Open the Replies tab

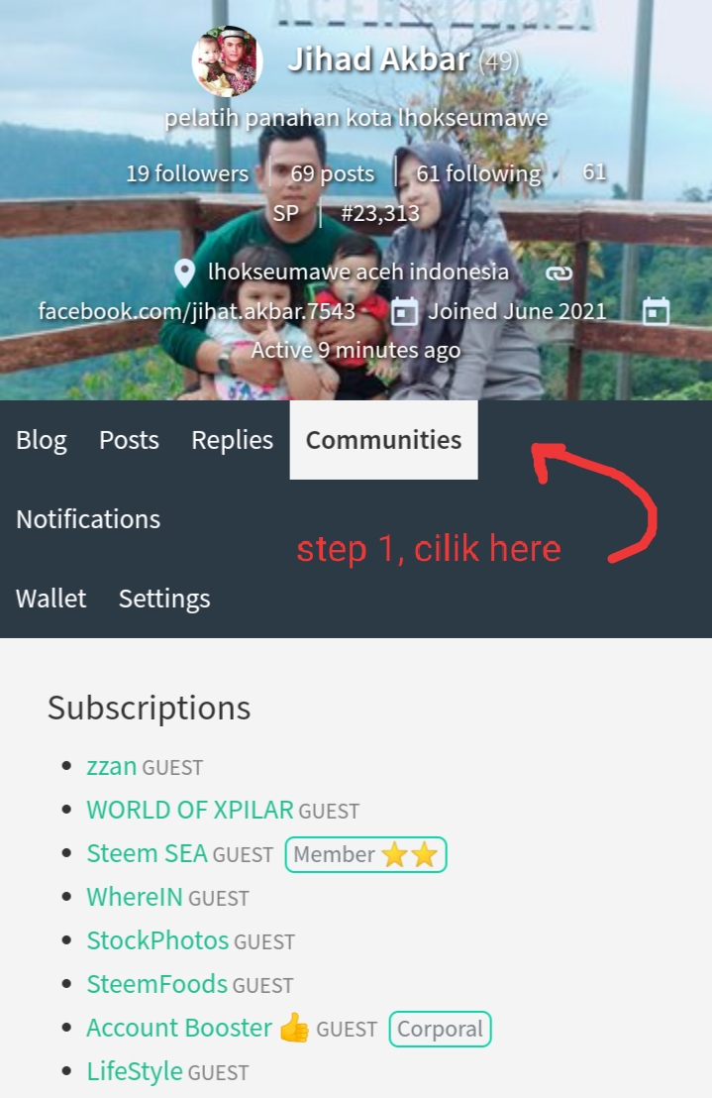232,440
